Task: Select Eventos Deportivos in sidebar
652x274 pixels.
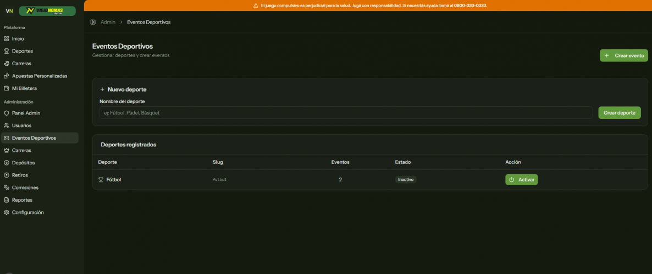Action: point(40,138)
